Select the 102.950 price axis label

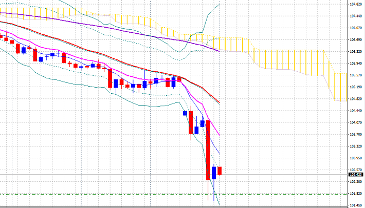point(356,158)
